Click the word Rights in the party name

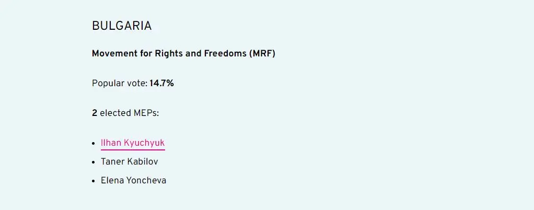click(170, 54)
